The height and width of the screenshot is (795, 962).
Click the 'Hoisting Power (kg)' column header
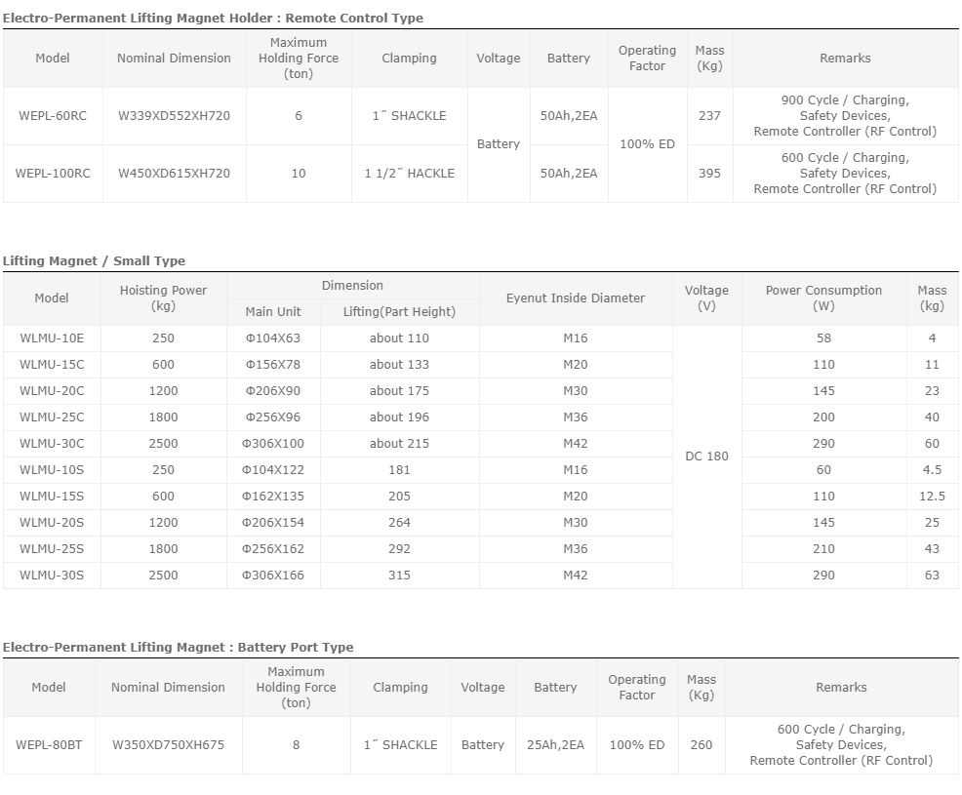163,298
